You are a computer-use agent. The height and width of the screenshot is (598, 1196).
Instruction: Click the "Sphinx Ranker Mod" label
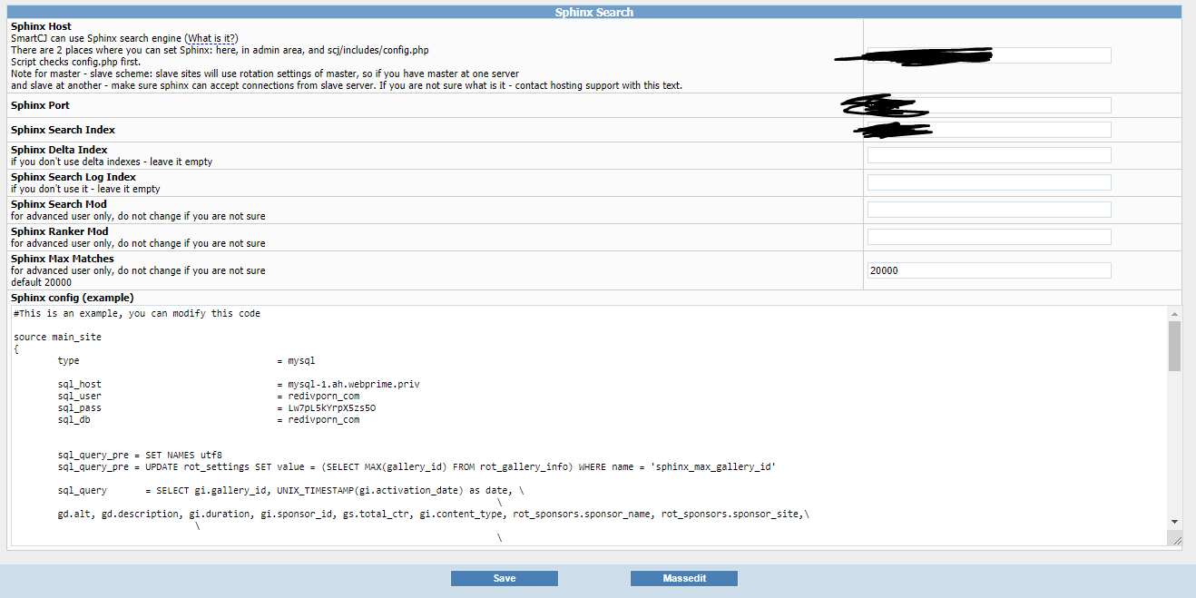point(60,231)
